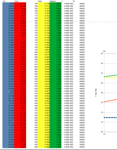Select the deltaIin header cell
Image resolution: width=117 pixels, height=150 pixels.
coord(55,1)
